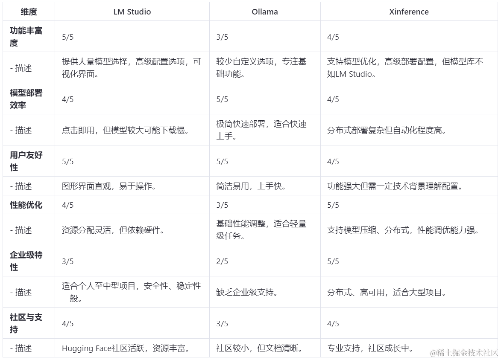Click the text 缺乏企业级支持
Viewport: 501px width, 360px height.
point(247,293)
